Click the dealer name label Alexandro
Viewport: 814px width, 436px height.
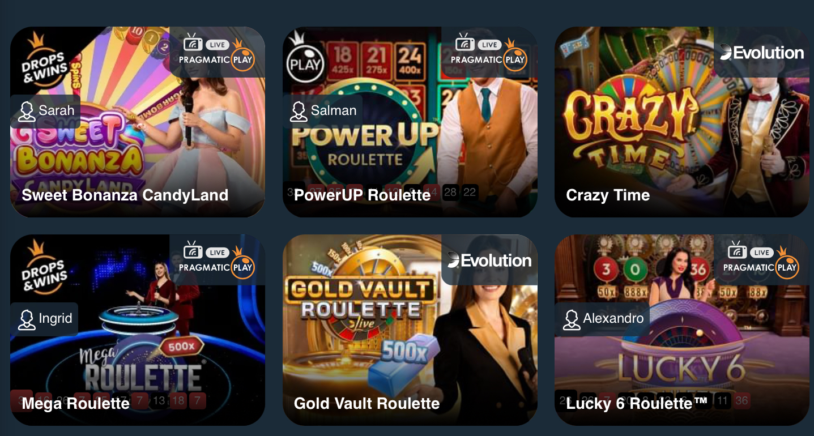tap(613, 318)
